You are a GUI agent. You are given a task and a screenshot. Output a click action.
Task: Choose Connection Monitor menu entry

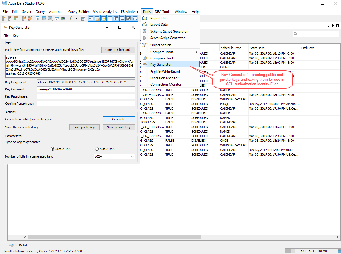170,84
